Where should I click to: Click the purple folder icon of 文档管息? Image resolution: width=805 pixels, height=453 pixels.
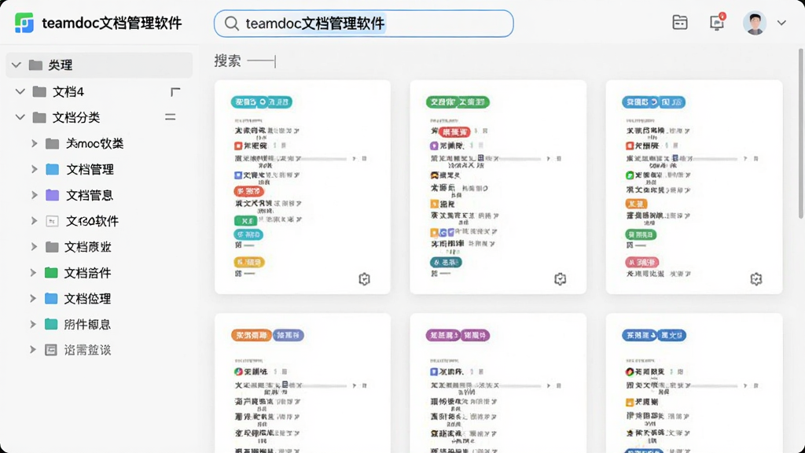click(x=53, y=195)
